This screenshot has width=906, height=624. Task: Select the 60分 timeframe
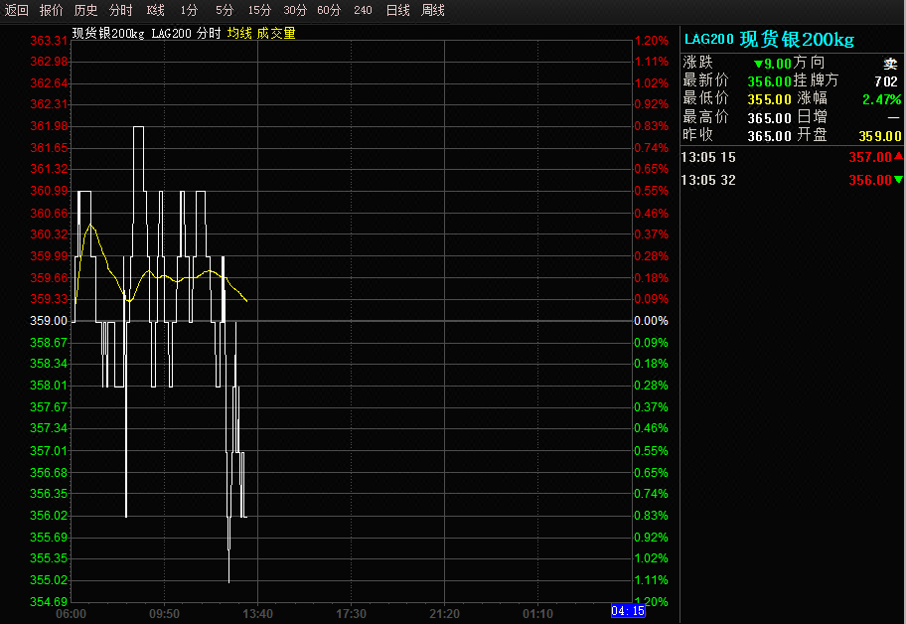coord(329,10)
